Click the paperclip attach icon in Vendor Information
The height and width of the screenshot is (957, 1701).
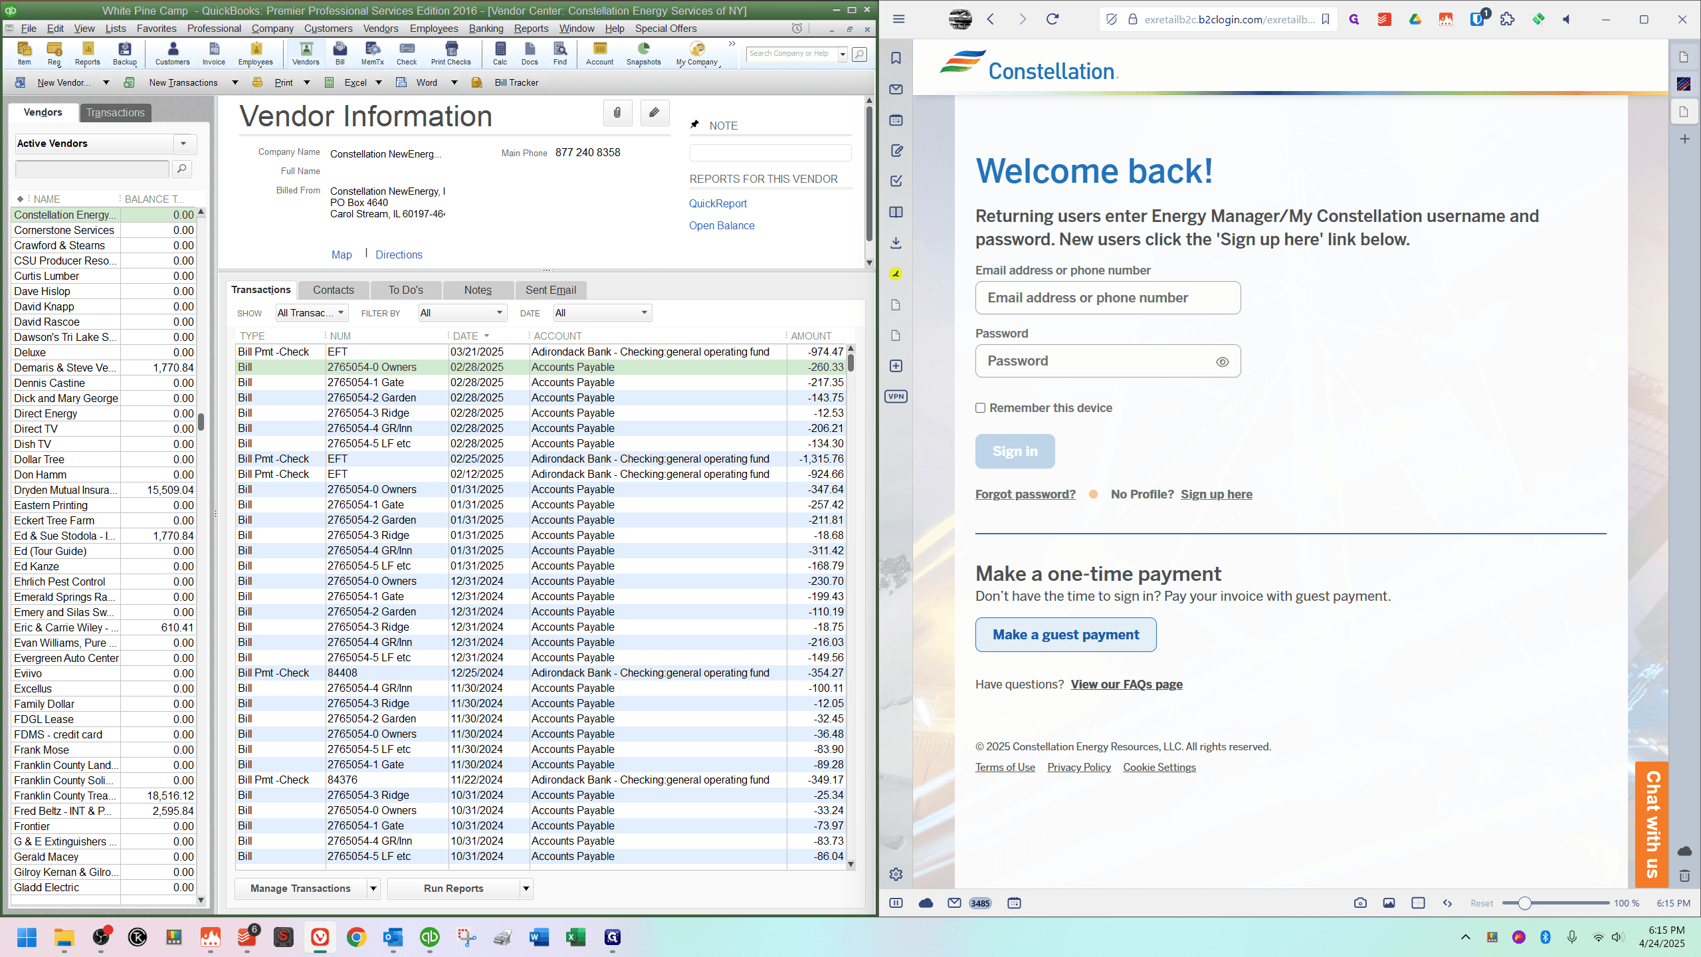(x=617, y=112)
